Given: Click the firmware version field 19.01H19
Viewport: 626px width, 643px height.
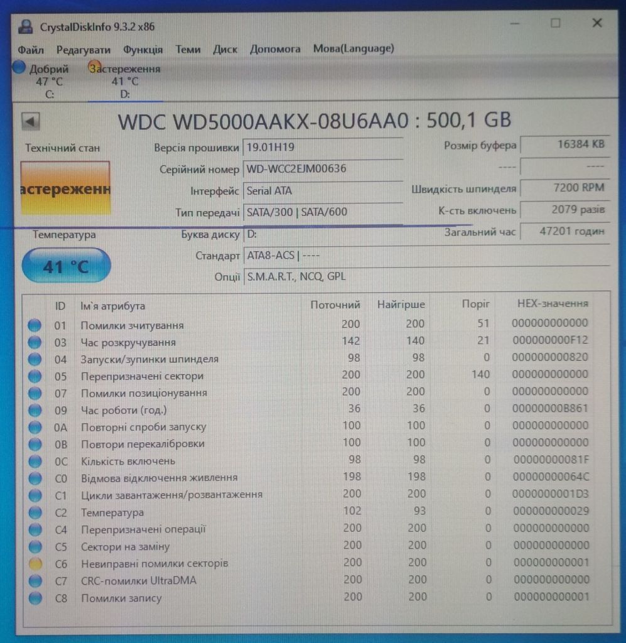Looking at the screenshot, I should (x=323, y=147).
